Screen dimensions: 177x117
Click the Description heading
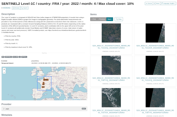tap(8, 14)
